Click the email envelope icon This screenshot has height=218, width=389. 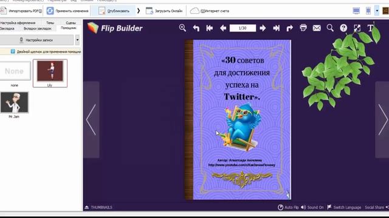(x=317, y=28)
